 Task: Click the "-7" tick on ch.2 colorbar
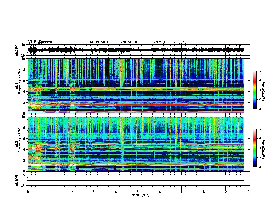(260, 167)
